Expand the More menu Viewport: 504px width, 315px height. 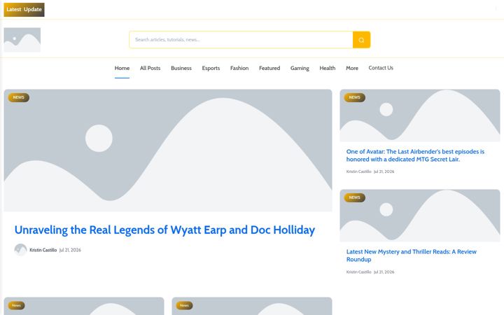[x=352, y=68]
